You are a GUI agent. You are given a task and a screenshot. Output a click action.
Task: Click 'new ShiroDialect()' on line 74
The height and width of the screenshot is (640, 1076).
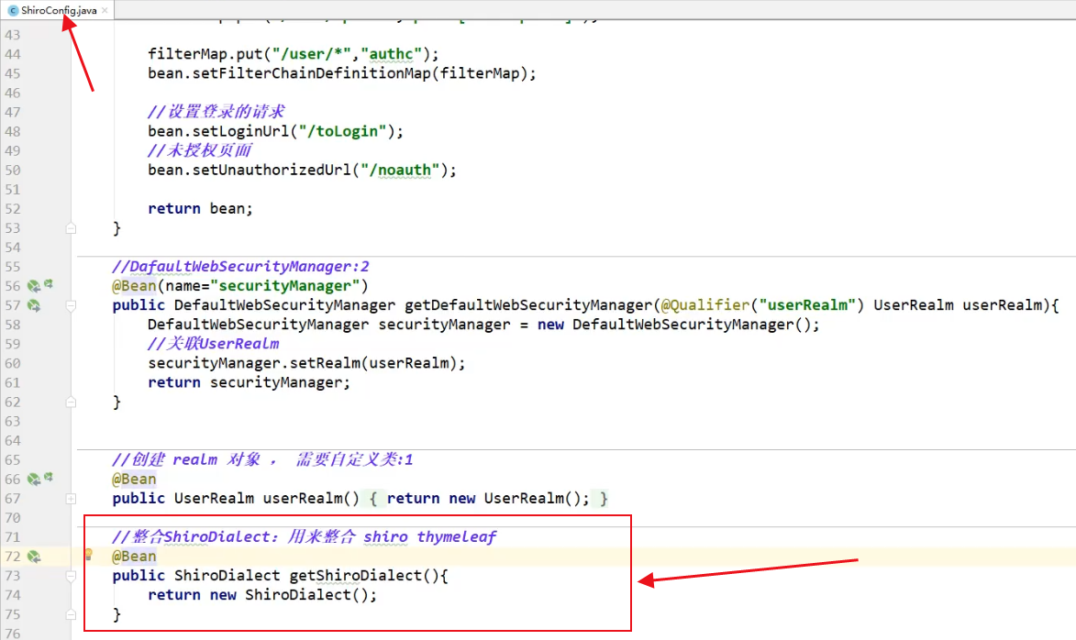(290, 595)
